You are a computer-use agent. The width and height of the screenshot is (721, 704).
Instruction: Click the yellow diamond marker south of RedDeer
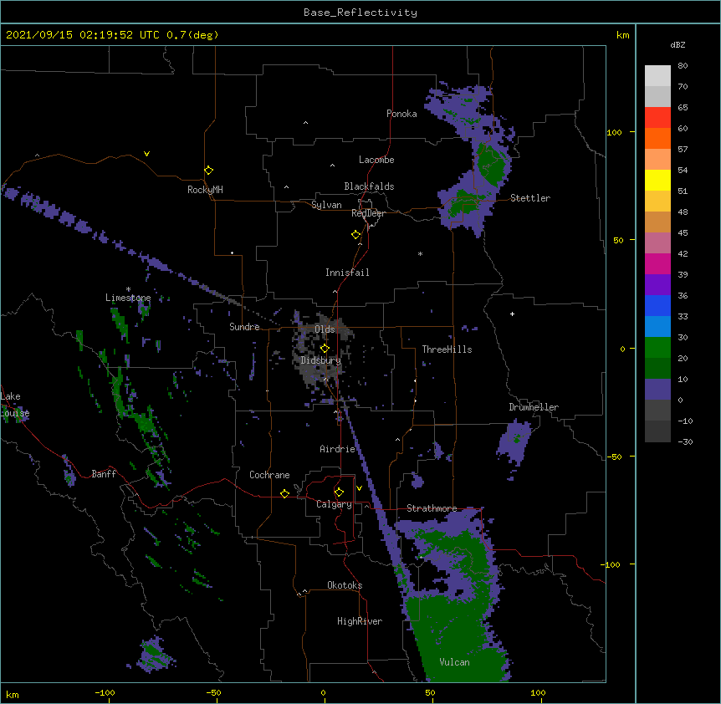355,235
